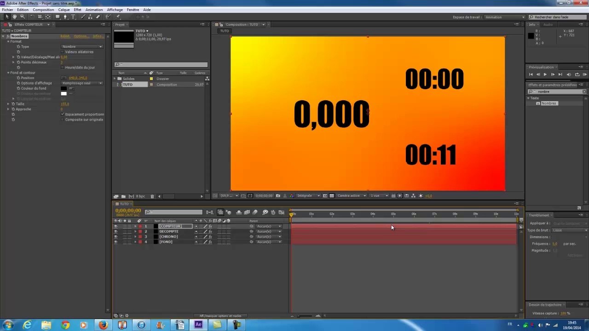Play the preview in Prévisualisation panel
The height and width of the screenshot is (331, 589).
pos(545,74)
